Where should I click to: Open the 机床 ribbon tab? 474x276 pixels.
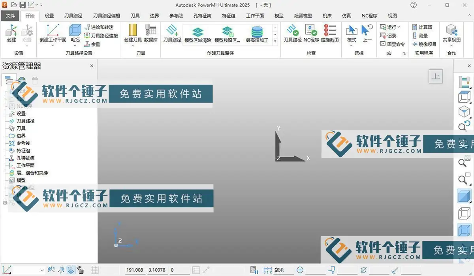coord(327,16)
